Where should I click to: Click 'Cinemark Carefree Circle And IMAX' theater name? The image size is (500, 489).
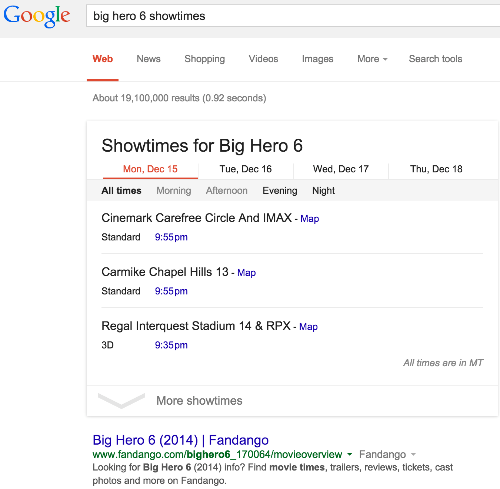pos(197,218)
